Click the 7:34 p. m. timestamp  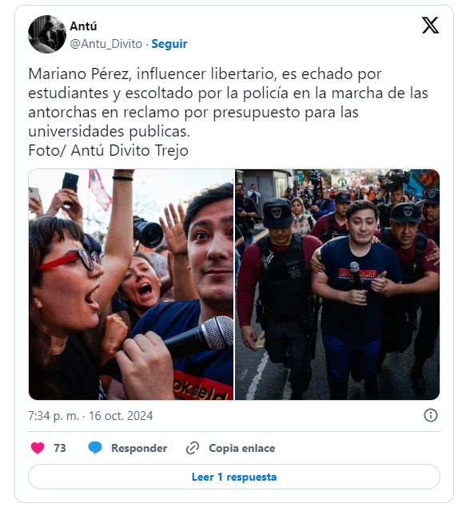click(54, 416)
